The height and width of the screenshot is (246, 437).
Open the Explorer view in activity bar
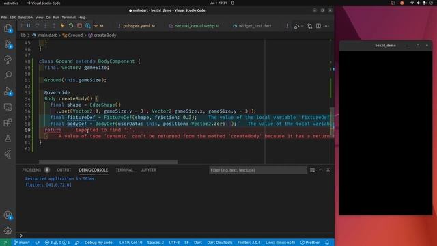8,28
